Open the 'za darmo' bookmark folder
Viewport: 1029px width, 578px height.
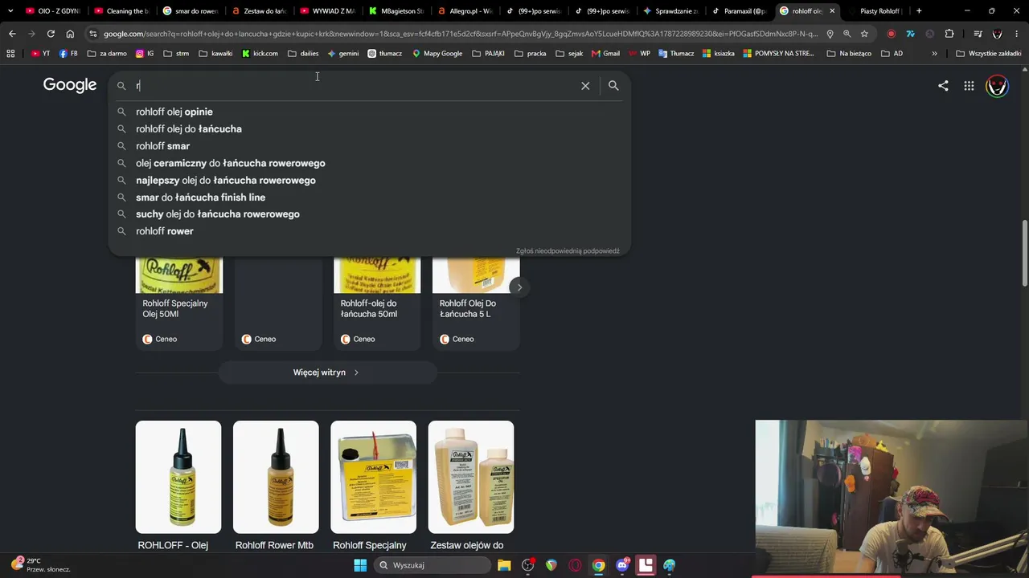[106, 53]
